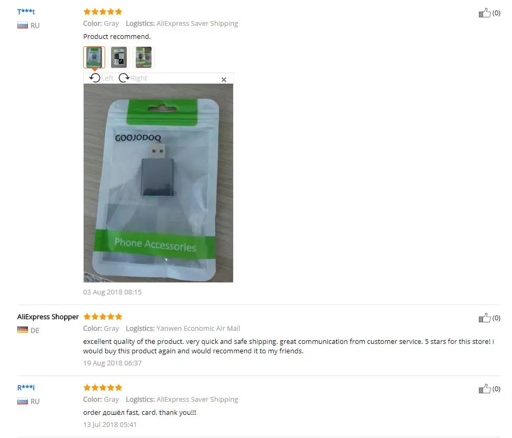
Task: Click the five-star rating on T***t's review
Action: [x=103, y=12]
